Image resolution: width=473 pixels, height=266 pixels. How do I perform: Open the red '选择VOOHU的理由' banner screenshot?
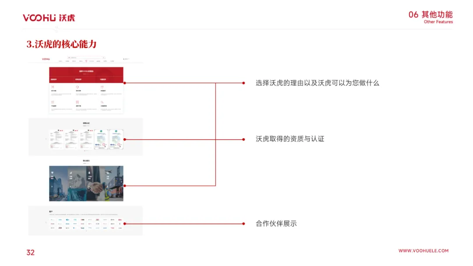coord(86,75)
